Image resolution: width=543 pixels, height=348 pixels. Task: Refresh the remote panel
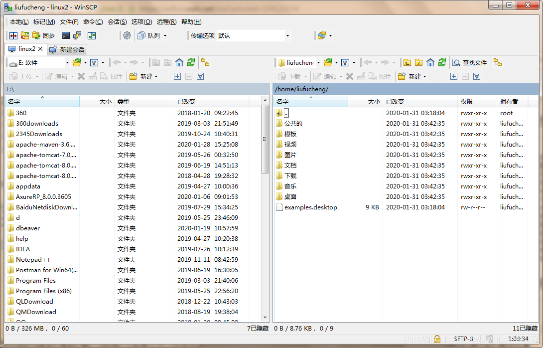(442, 63)
